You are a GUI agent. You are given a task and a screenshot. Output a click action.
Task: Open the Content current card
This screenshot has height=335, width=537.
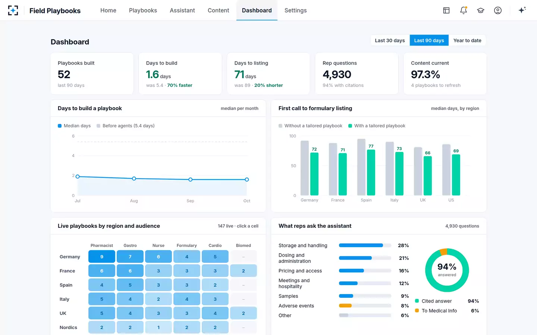(445, 74)
